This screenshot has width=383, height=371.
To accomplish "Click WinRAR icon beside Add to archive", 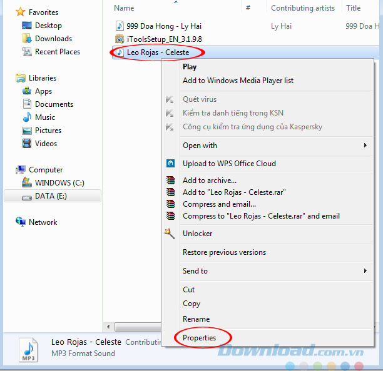I will 170,180.
